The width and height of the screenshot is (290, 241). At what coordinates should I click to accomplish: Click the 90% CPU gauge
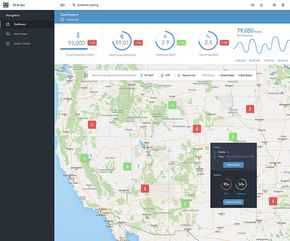(226, 184)
